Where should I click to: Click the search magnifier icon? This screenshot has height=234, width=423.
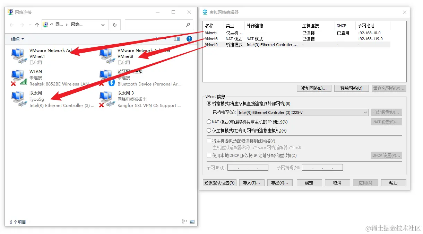point(188,25)
